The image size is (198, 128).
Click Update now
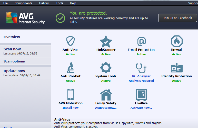point(25,73)
